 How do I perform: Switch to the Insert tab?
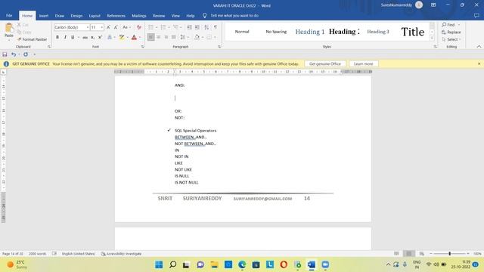tap(44, 16)
